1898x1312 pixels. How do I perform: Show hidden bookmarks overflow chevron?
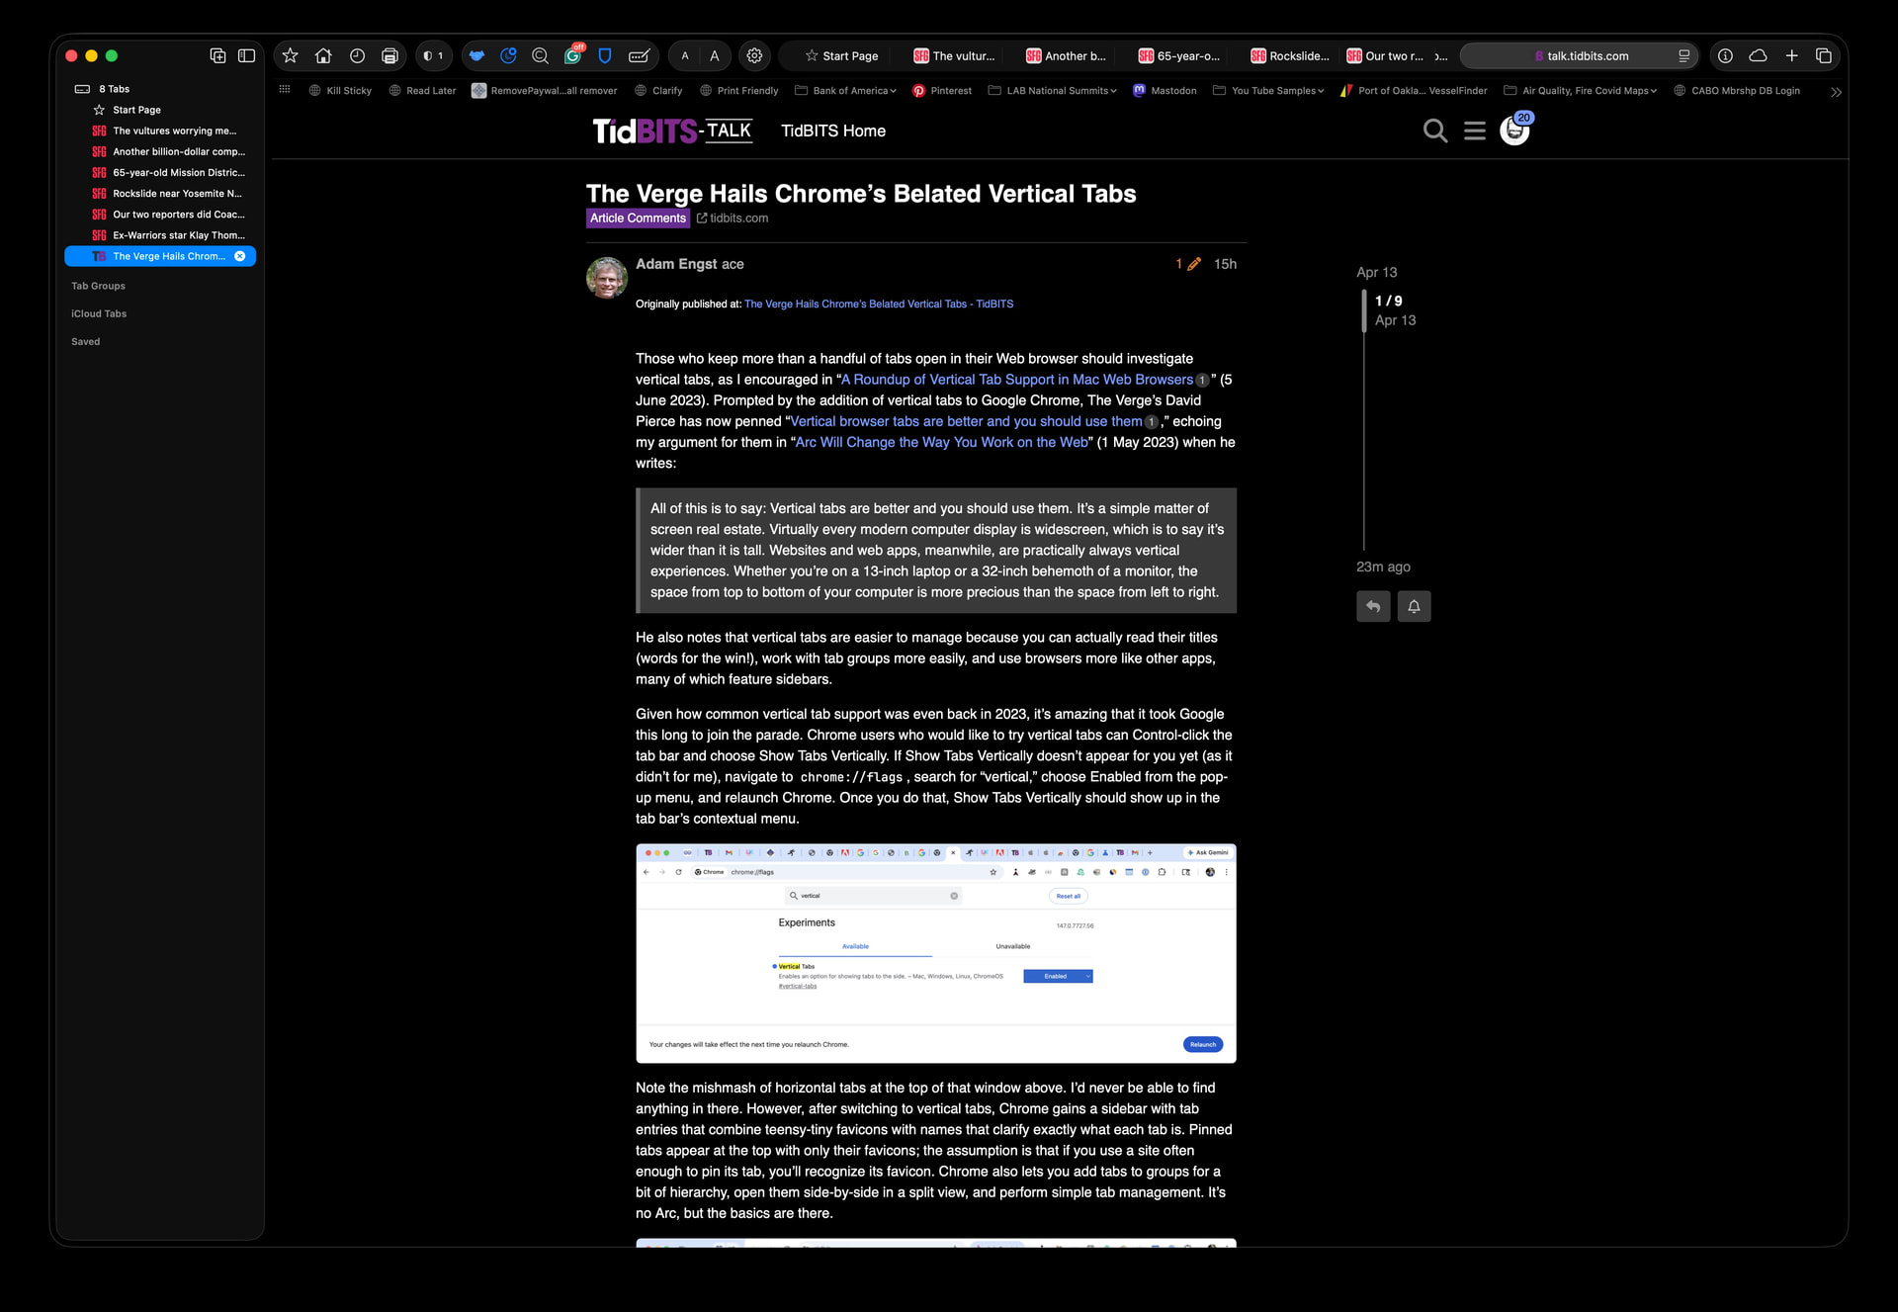[x=1836, y=92]
